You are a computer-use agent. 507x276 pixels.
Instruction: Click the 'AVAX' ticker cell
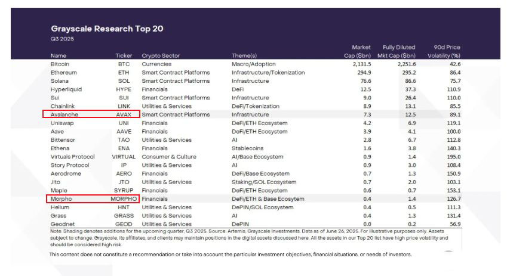coord(124,114)
